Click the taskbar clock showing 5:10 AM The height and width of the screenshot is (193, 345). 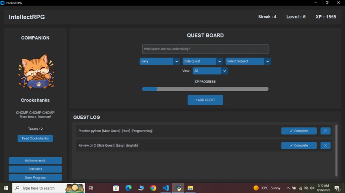pos(324,188)
